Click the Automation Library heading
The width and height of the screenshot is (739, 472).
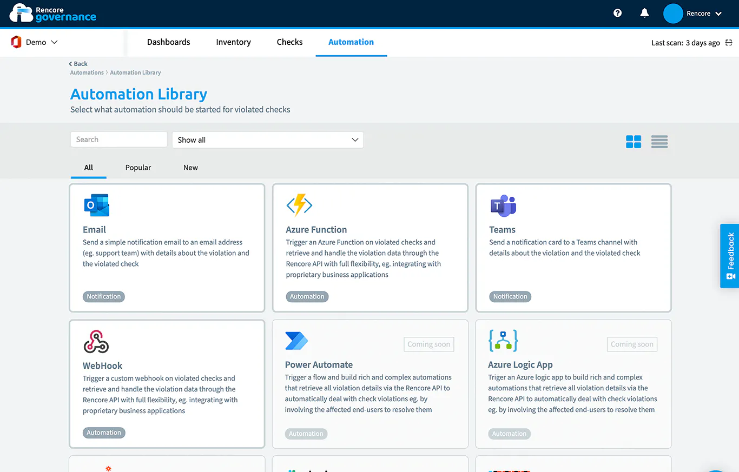pyautogui.click(x=138, y=94)
